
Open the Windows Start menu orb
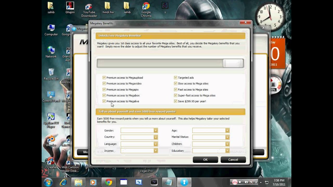point(48,182)
